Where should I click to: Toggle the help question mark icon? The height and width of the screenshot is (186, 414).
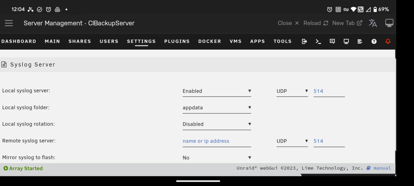374,41
